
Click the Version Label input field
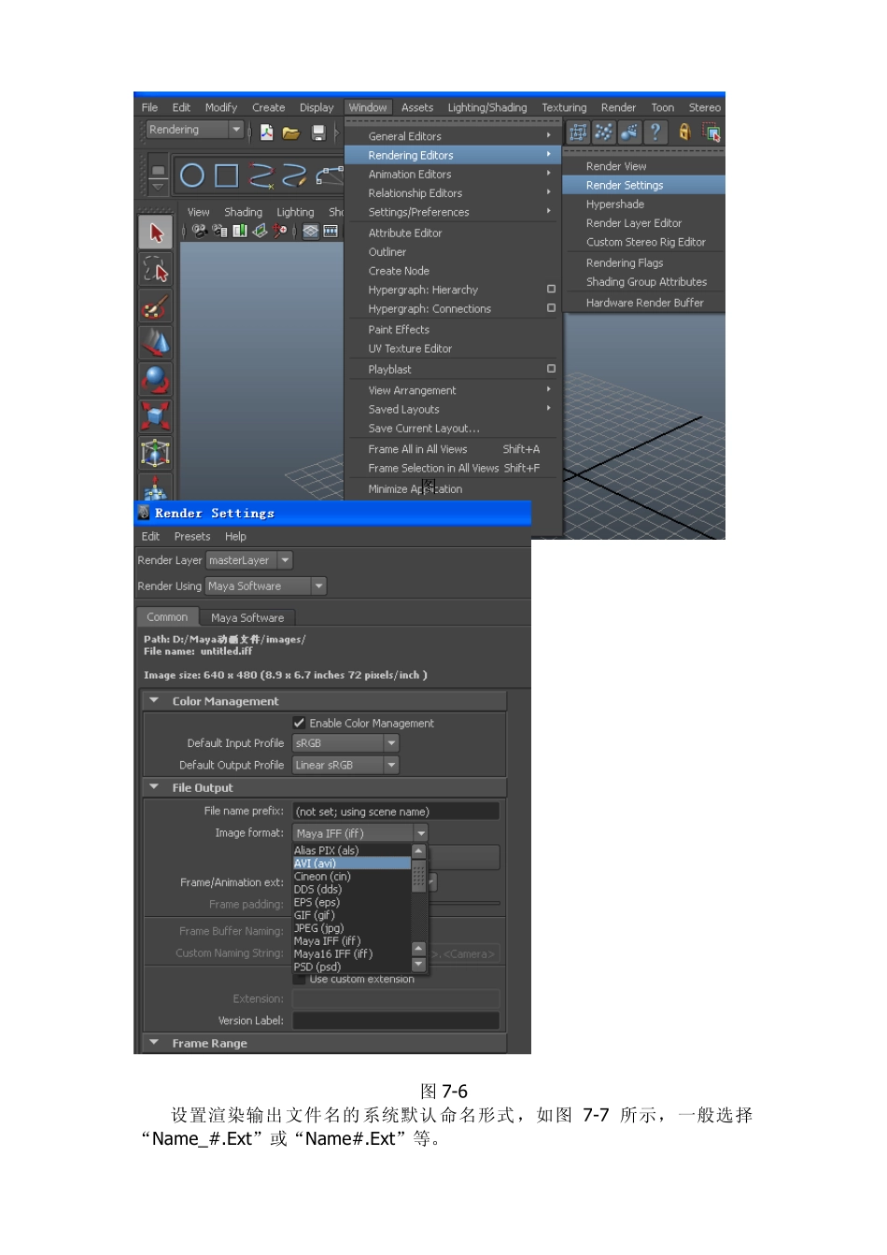(x=396, y=1021)
